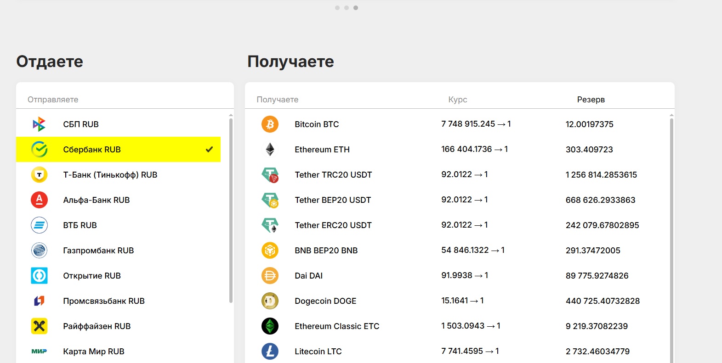Click the Bitcoin BTC coin icon
Screen dimensions: 722x363
(x=270, y=124)
